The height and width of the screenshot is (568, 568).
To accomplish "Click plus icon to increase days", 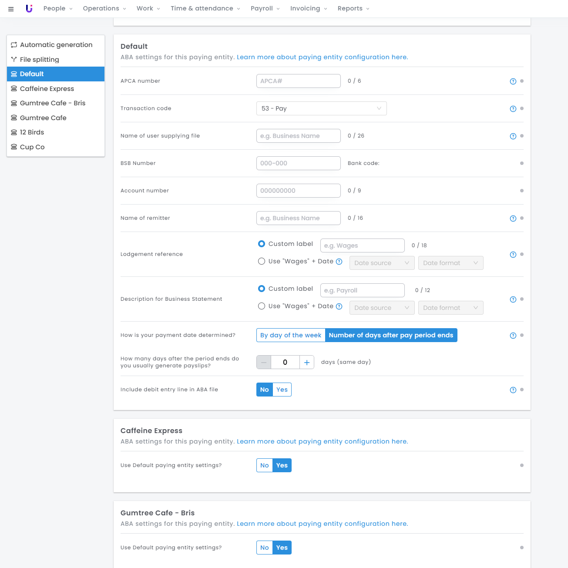I will pos(307,362).
